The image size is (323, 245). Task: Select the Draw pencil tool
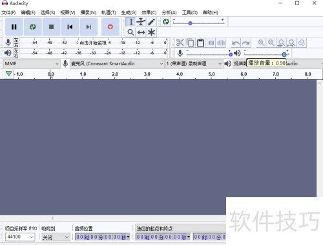click(151, 22)
